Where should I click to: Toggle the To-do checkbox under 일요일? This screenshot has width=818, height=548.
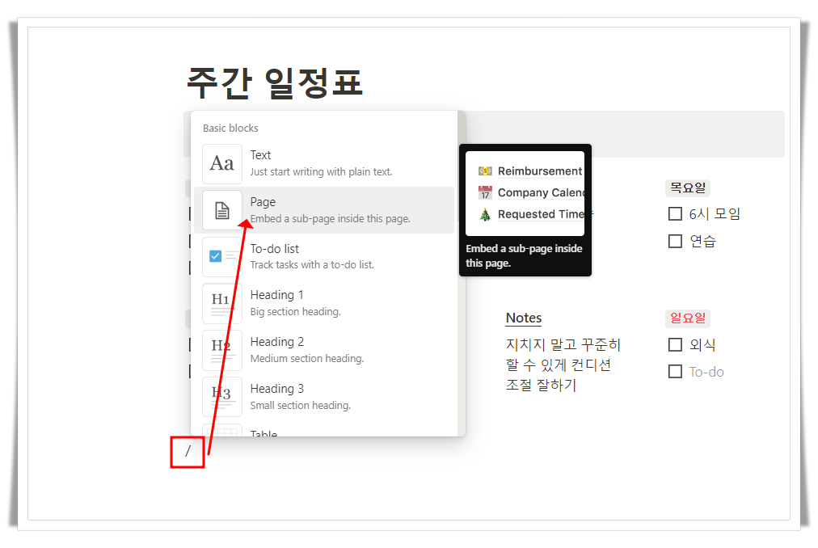676,371
